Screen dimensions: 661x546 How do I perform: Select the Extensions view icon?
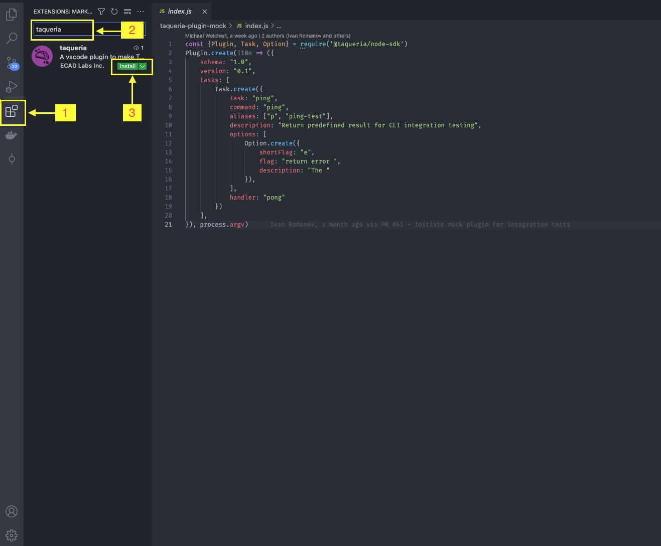coord(12,111)
